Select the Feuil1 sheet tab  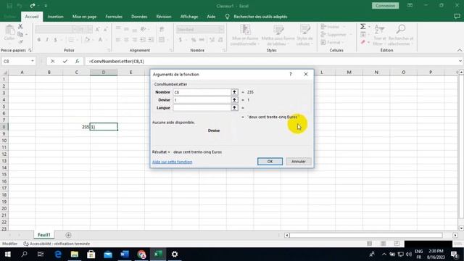click(43, 235)
